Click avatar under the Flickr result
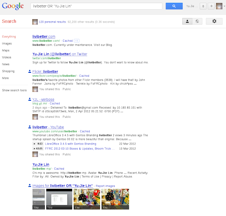Screen dimensions: 226x216 [x=35, y=89]
